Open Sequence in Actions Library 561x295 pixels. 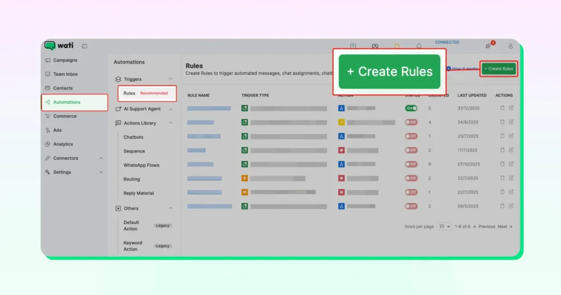click(134, 151)
